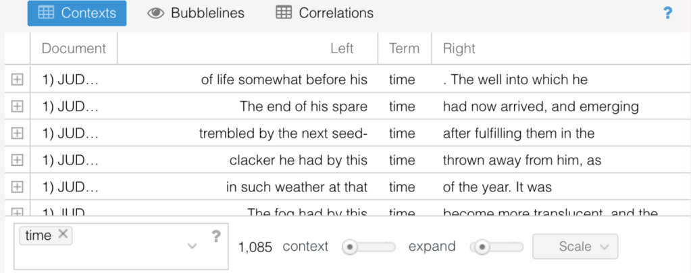Expand the row 'in such weather at that'
This screenshot has width=691, height=273.
[x=17, y=187]
